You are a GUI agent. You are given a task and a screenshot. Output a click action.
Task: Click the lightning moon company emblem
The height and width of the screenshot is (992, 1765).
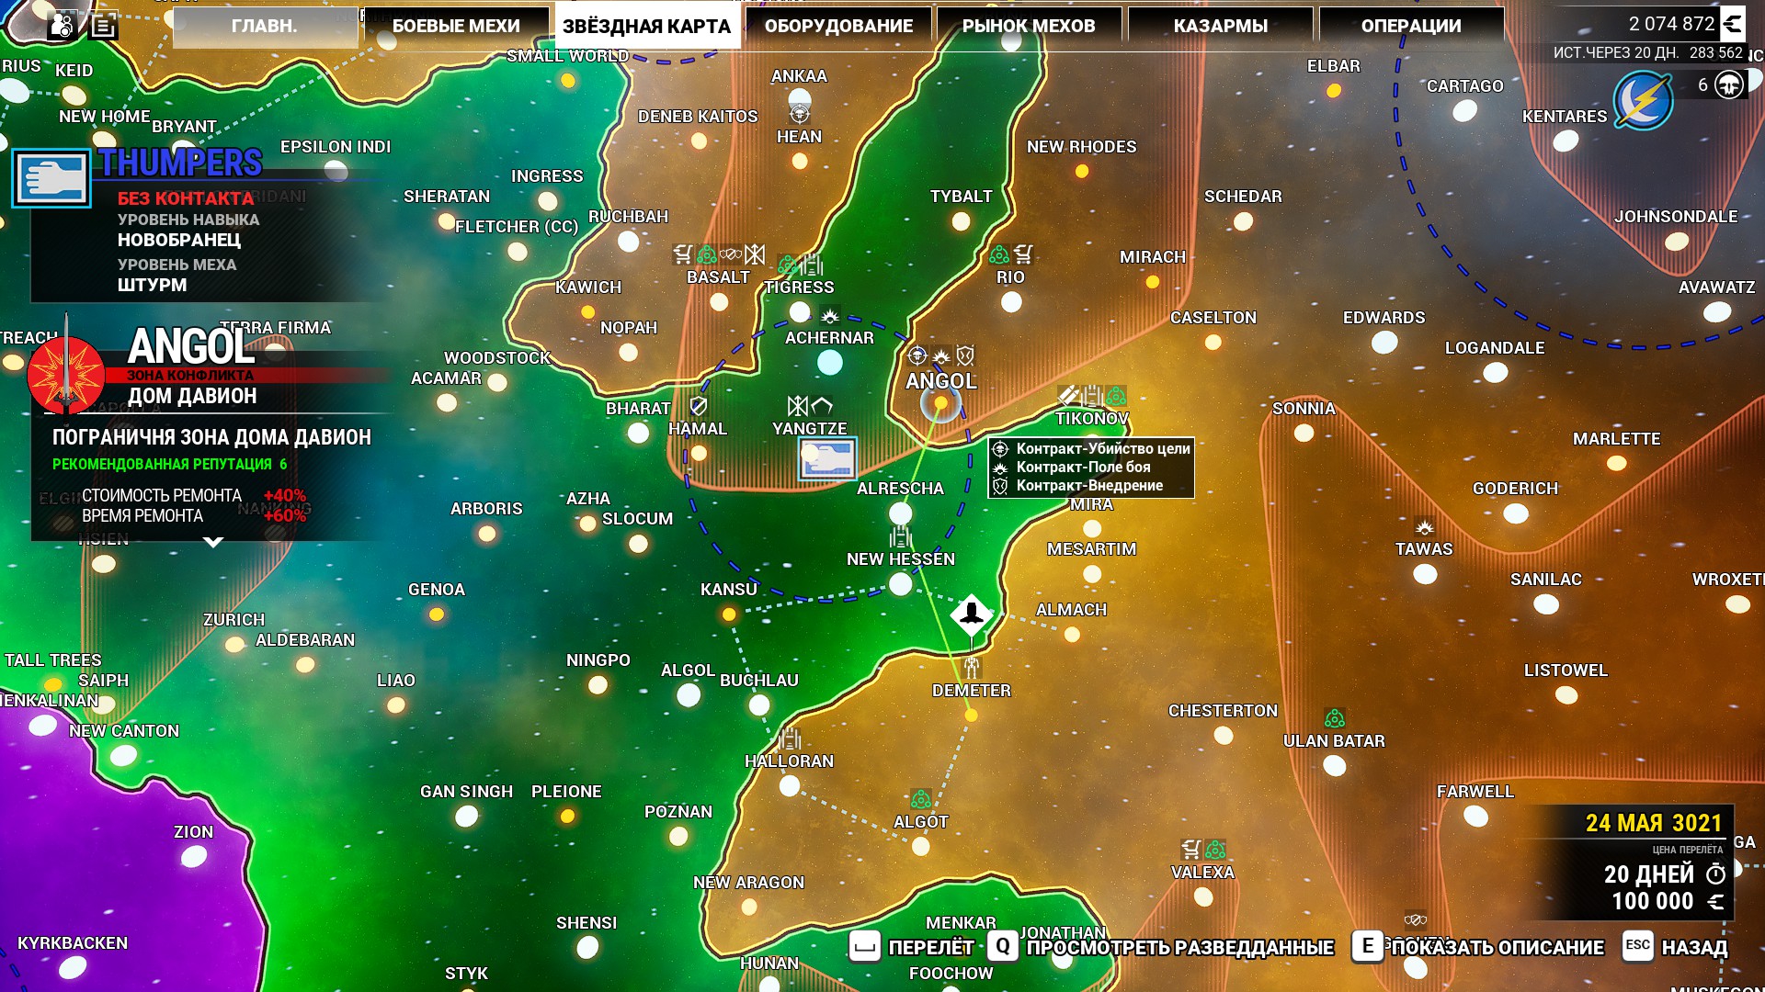[1643, 101]
